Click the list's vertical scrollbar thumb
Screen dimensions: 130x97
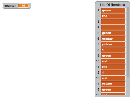[x=128, y=42]
